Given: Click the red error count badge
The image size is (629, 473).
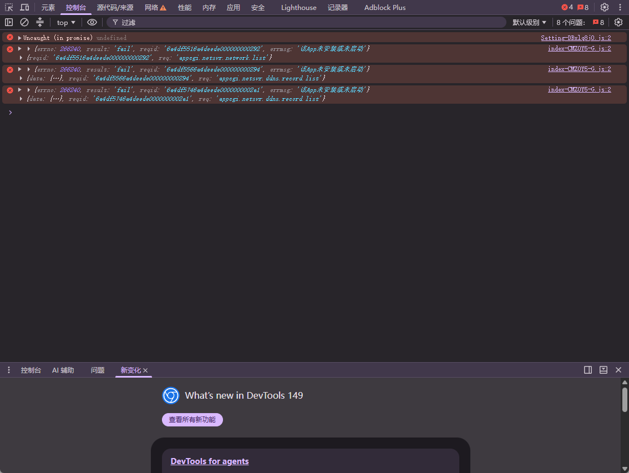Looking at the screenshot, I should pyautogui.click(x=567, y=7).
